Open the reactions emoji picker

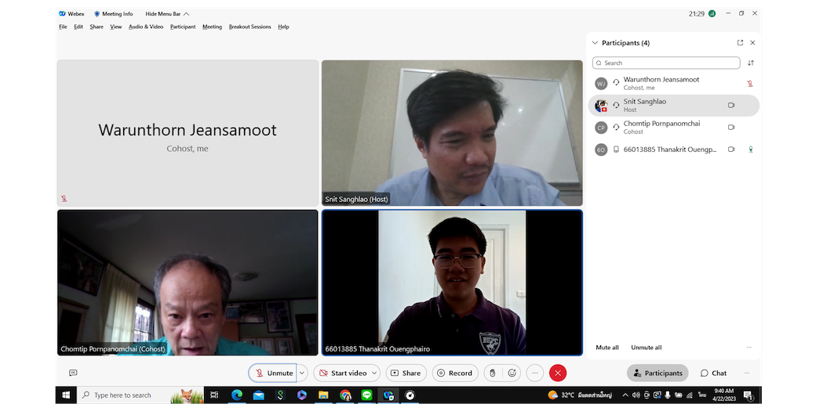[x=512, y=373]
